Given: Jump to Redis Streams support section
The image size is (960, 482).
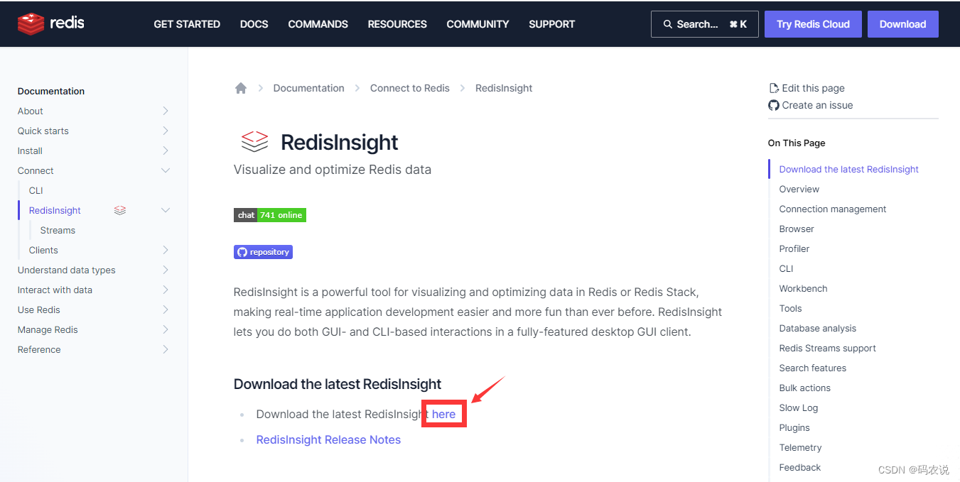Looking at the screenshot, I should click(x=828, y=348).
